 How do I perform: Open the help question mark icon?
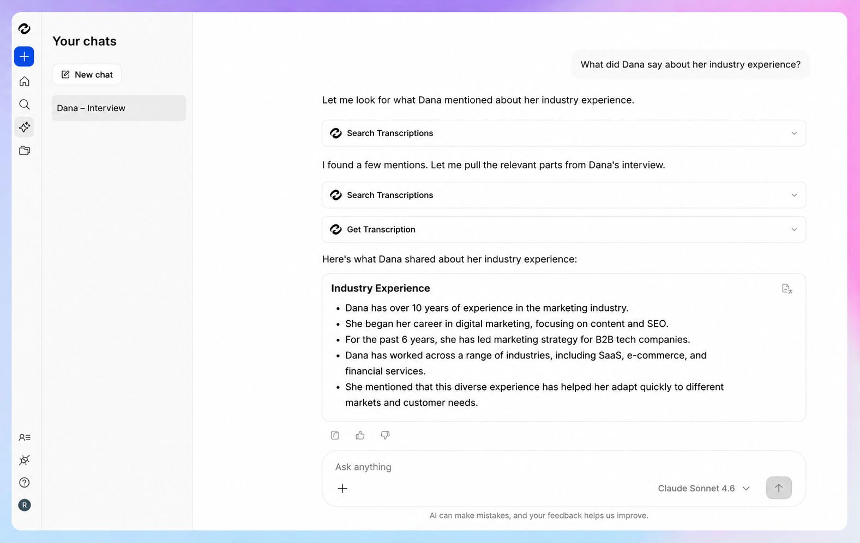pyautogui.click(x=24, y=483)
